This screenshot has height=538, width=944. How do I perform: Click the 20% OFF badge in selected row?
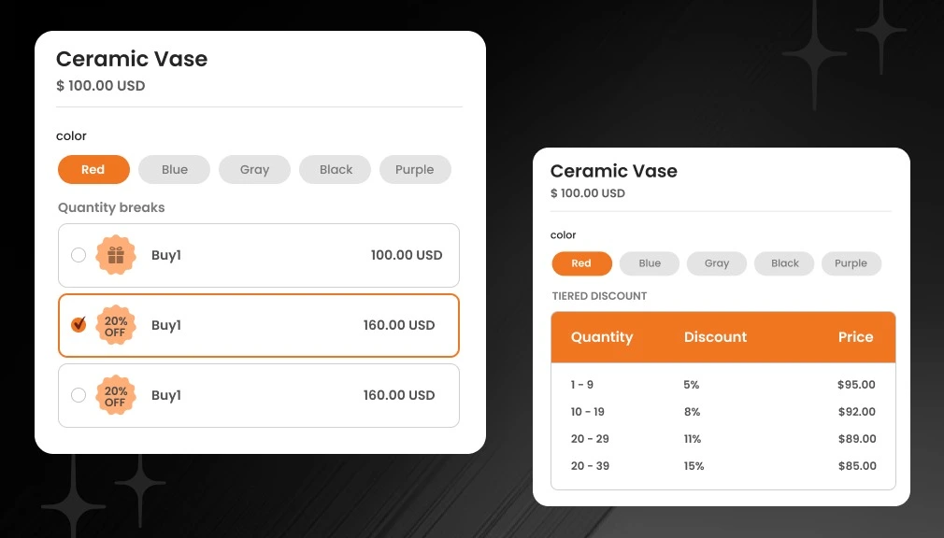tap(116, 326)
